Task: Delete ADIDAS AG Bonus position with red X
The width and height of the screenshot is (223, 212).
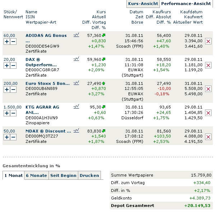Action: click(209, 42)
